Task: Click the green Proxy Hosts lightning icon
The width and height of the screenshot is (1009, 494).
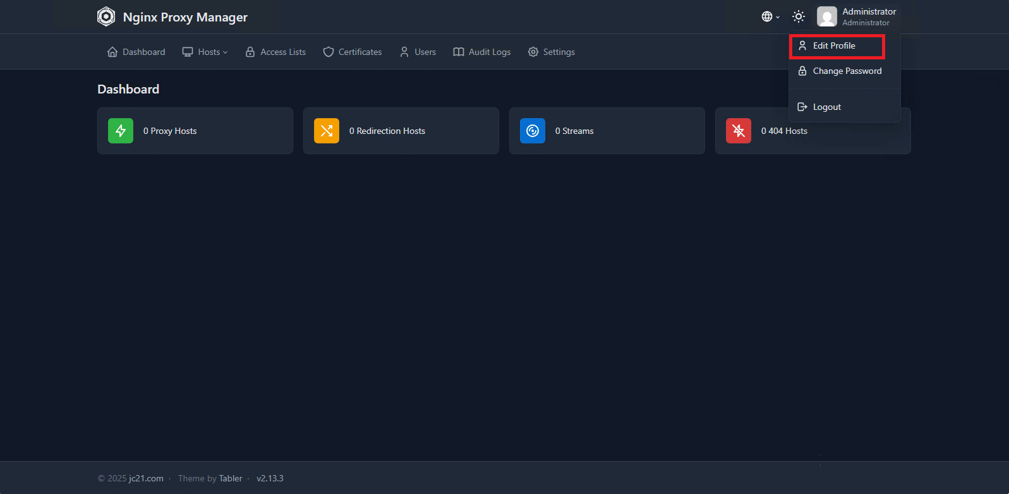Action: (121, 131)
